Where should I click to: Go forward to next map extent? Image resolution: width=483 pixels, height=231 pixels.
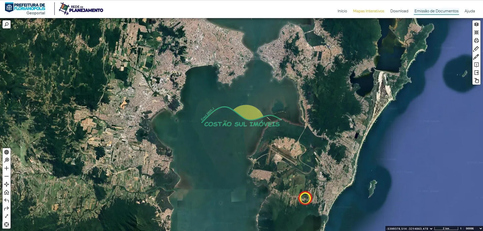[7, 208]
